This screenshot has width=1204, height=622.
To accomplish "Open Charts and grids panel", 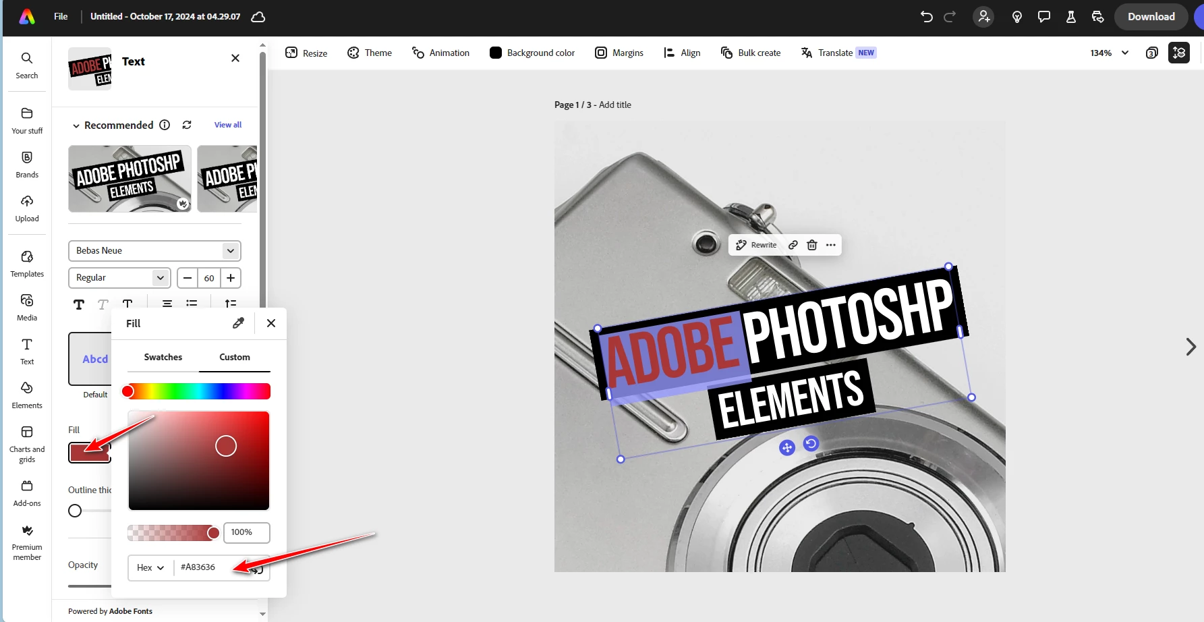I will tap(27, 444).
